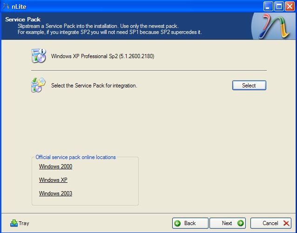
Task: Click the service pack integration icon
Action: [38, 85]
